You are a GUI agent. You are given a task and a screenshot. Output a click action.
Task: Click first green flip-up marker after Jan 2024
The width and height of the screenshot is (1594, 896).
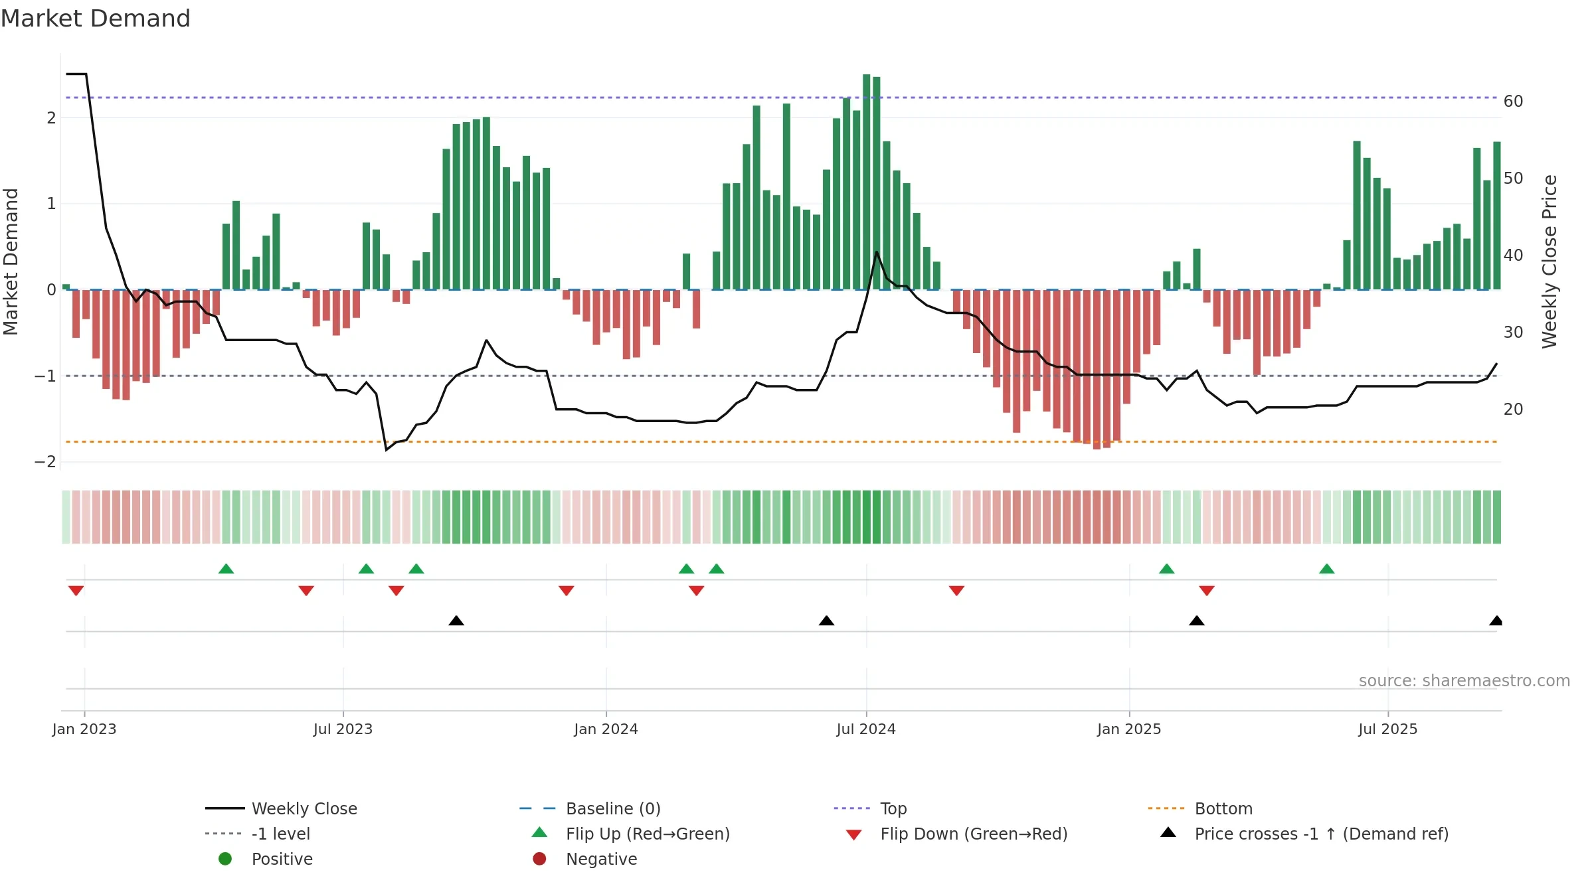687,569
